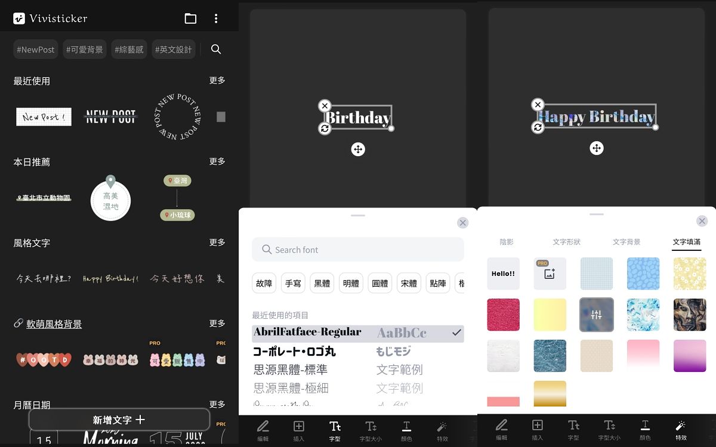Expand 更多 next to 本日推薦
The image size is (716, 447).
pyautogui.click(x=217, y=162)
